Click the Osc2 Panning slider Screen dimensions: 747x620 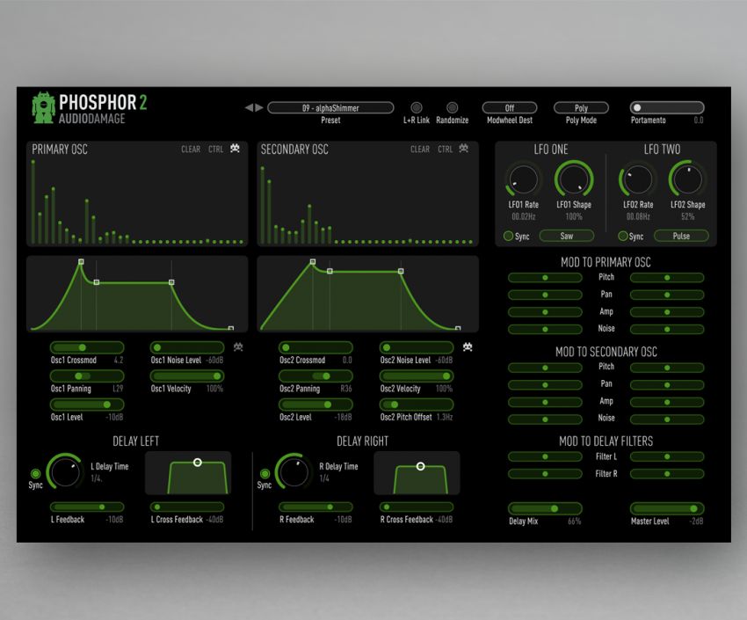point(315,376)
